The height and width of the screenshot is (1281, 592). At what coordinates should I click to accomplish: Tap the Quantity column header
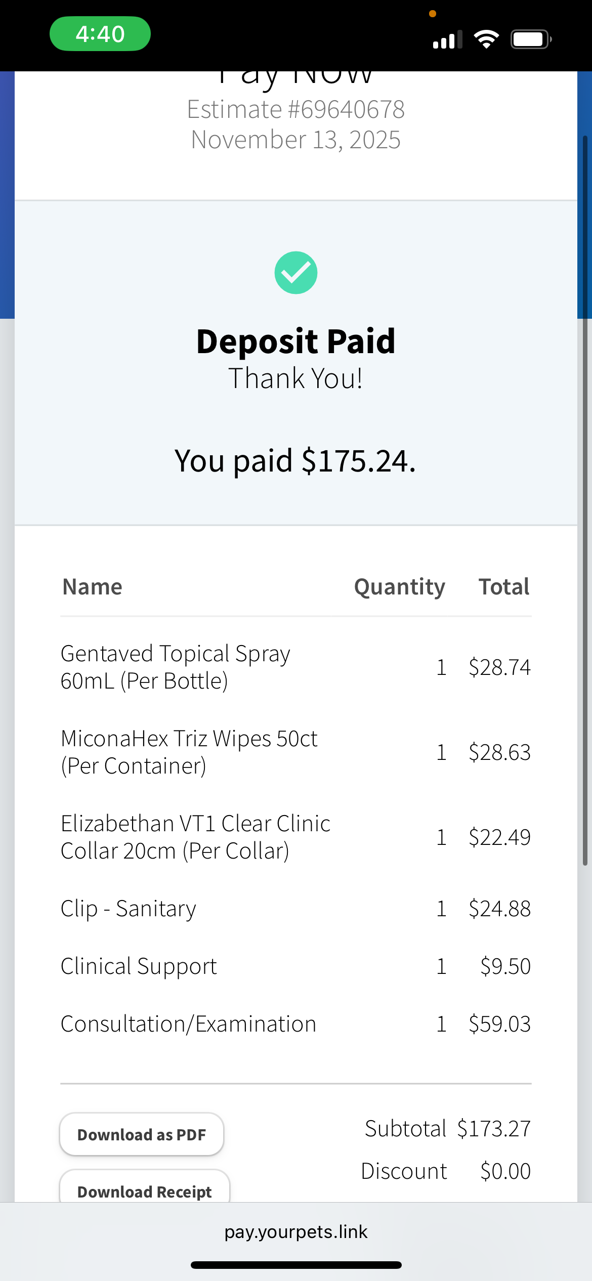[399, 587]
